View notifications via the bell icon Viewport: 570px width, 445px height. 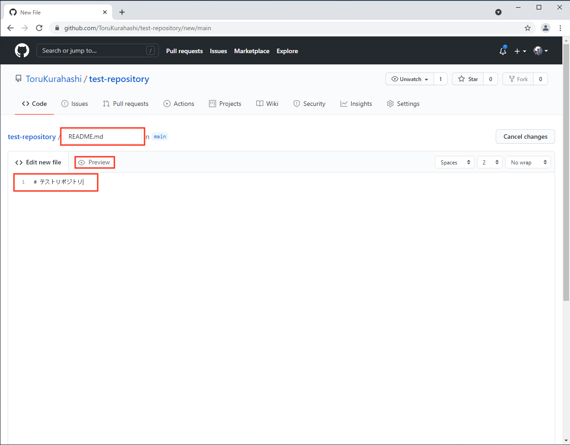click(x=503, y=51)
